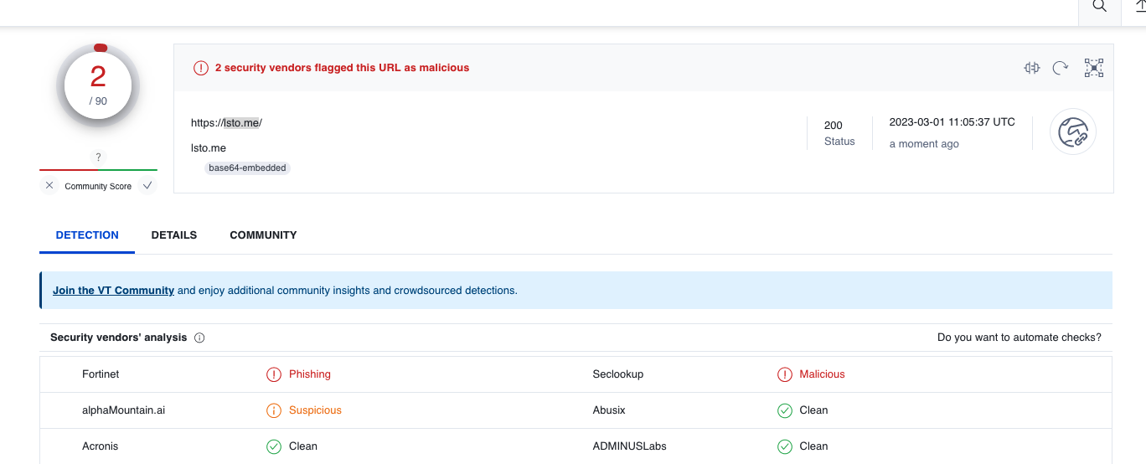Viewport: 1146px width, 464px height.
Task: Click the upload arrow icon at top right
Action: [x=1139, y=6]
